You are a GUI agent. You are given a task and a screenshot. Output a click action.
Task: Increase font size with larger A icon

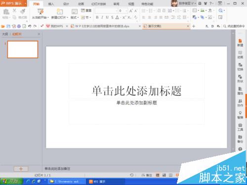[131, 11]
